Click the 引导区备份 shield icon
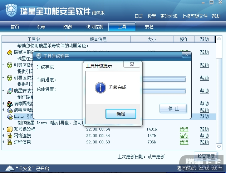The width and height of the screenshot is (226, 173). tap(10, 65)
